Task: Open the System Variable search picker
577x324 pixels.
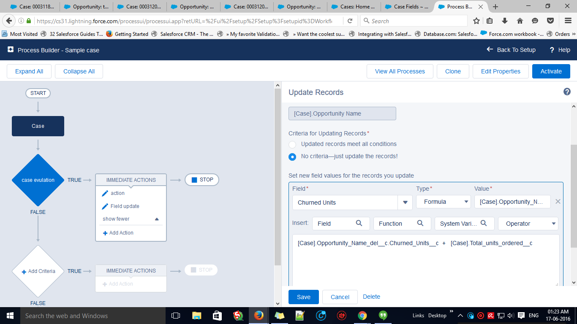Action: (x=464, y=224)
